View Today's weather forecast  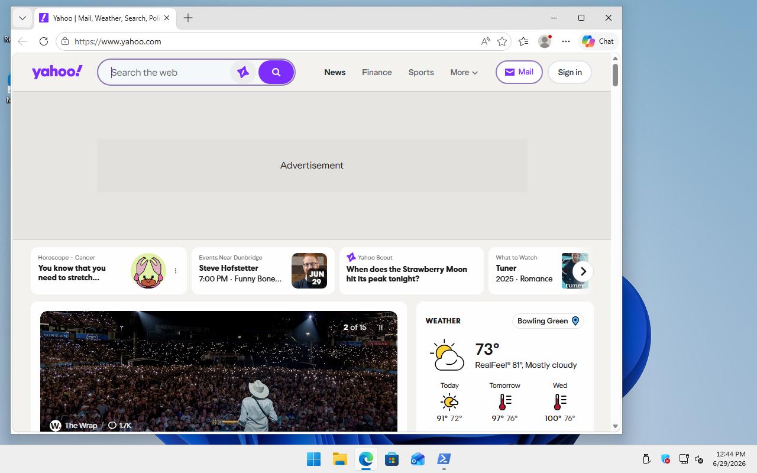[x=449, y=401]
